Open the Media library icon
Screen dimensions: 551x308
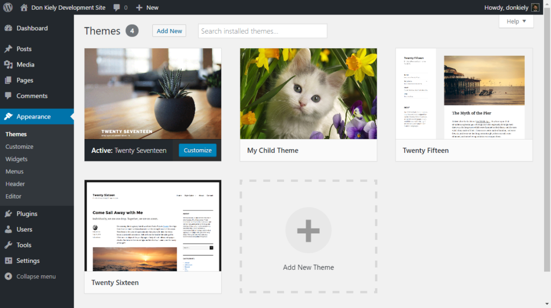(8, 64)
